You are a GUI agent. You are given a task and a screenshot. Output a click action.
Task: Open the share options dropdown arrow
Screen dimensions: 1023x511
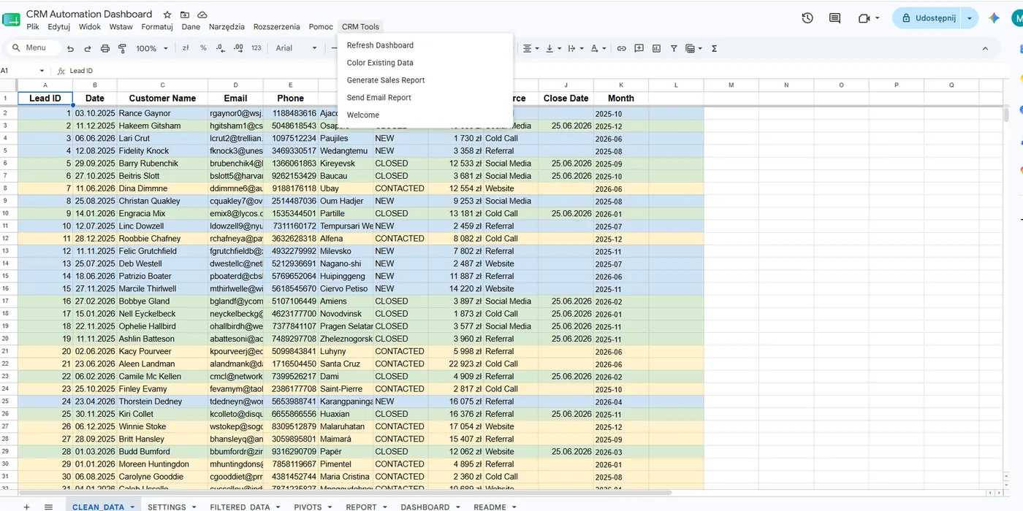[970, 18]
